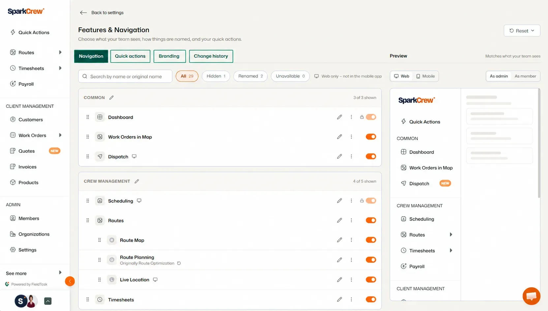Collapse the sidebar with orange arrow button
Viewport: 548px width, 311px height.
pos(70,281)
